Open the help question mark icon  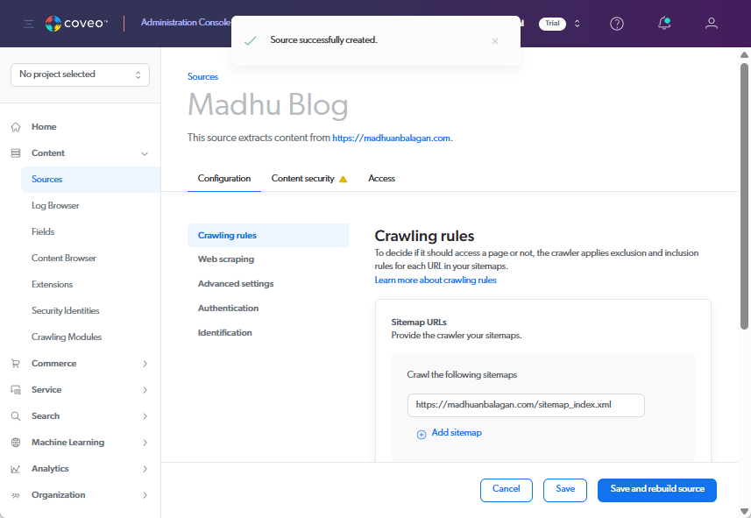(x=617, y=24)
